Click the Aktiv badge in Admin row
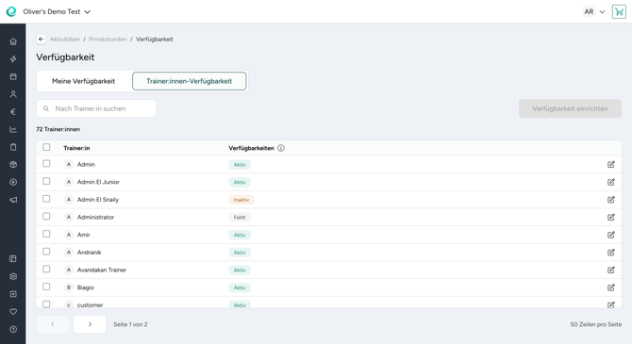632x344 pixels. [x=240, y=165]
